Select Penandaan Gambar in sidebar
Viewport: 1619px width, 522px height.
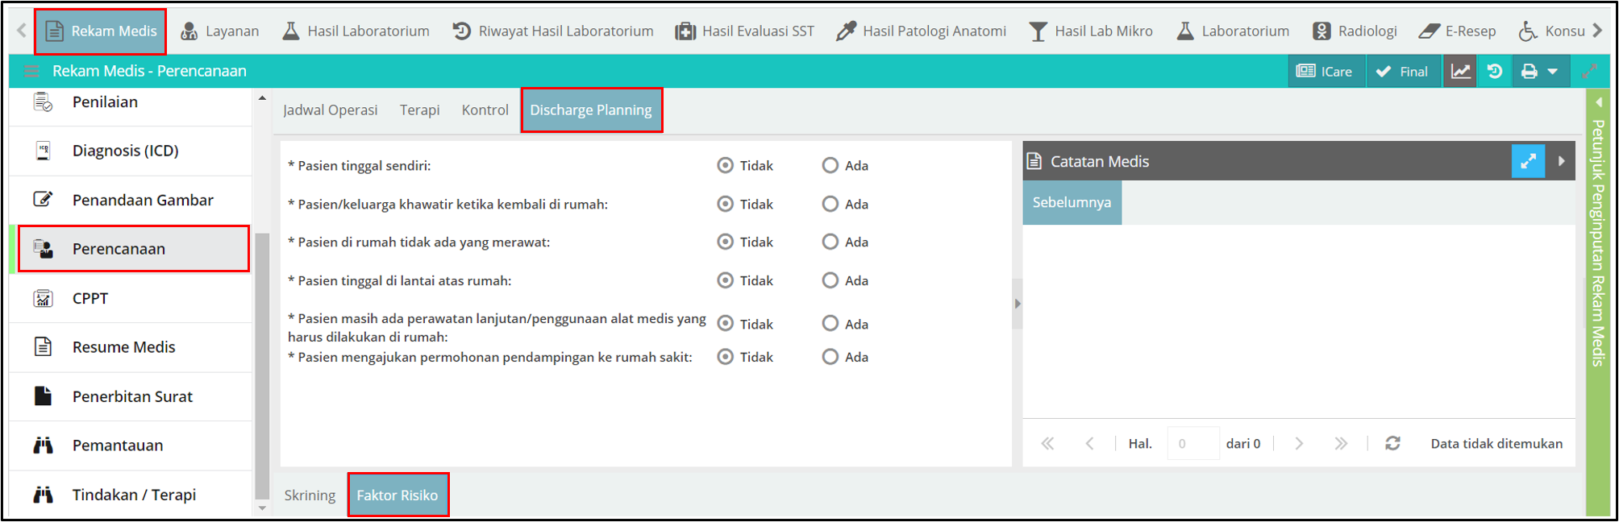pyautogui.click(x=131, y=201)
